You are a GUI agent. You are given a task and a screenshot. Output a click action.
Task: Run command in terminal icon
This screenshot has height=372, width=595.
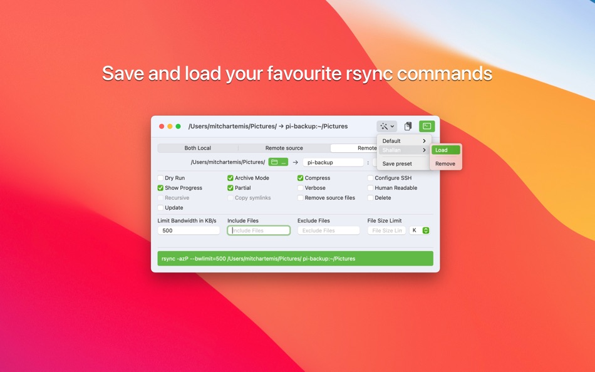(427, 126)
